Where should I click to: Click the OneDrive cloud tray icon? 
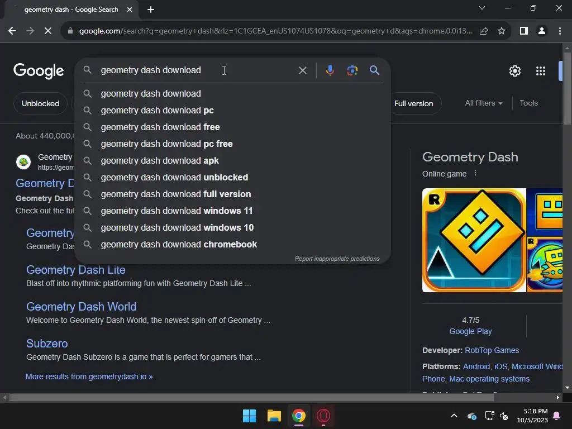471,416
